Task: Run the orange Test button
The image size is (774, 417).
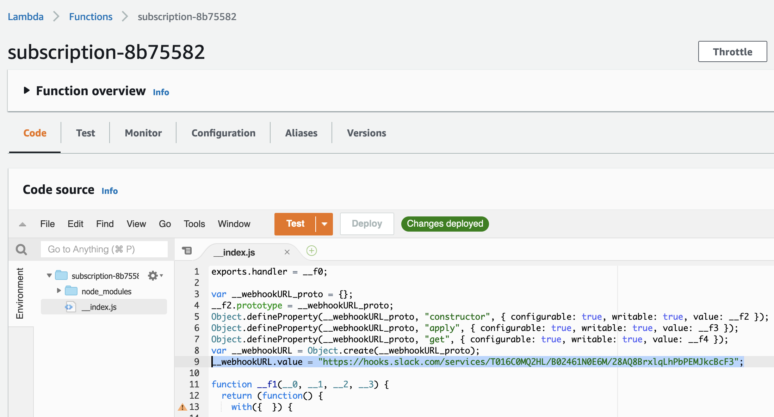Action: coord(295,224)
